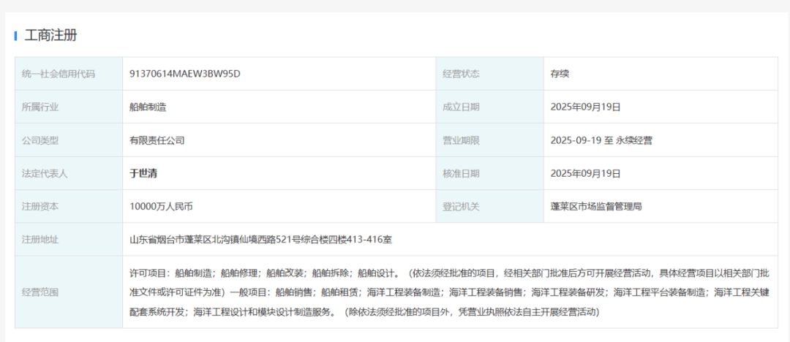
Task: Click the registered address starting 山东省烟台市
Action: click(x=260, y=239)
